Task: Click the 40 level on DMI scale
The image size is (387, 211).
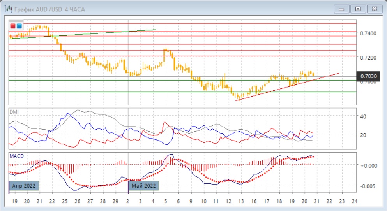Action: [363, 116]
